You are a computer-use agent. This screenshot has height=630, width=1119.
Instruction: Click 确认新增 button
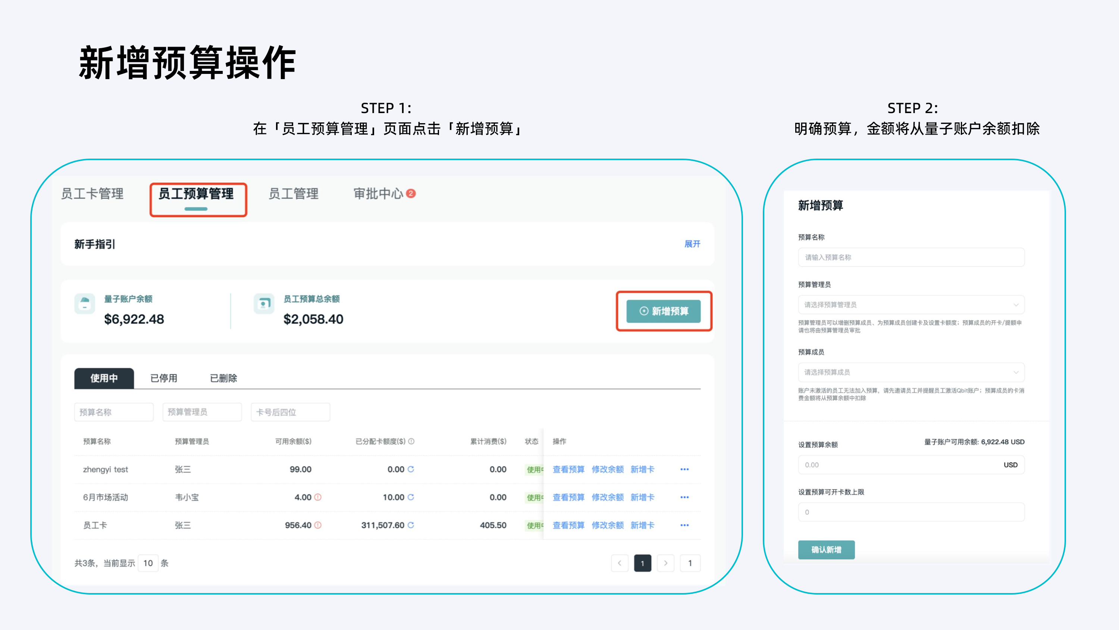coord(826,549)
